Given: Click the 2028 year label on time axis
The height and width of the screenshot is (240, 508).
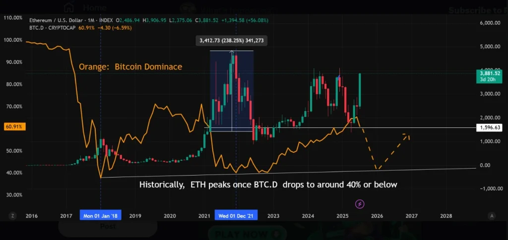Looking at the screenshot, I should [446, 216].
